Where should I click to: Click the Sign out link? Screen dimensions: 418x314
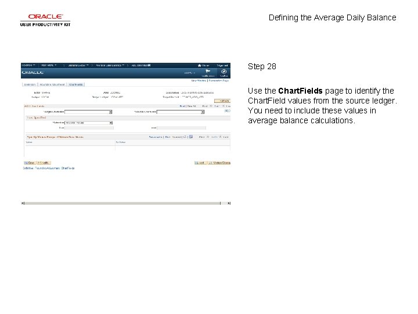pyautogui.click(x=222, y=65)
